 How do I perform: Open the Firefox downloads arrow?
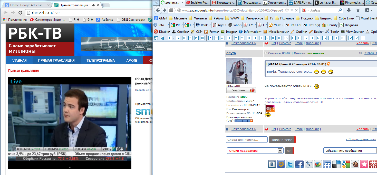[x=349, y=10]
